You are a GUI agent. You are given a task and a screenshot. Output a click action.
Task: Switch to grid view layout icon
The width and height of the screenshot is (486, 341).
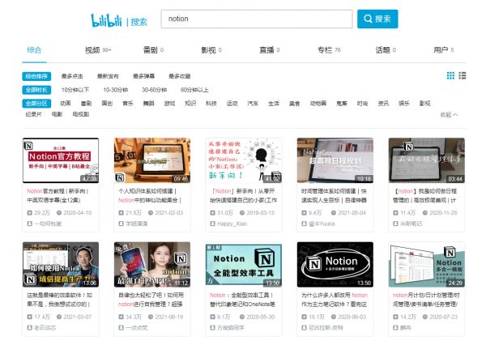coord(451,75)
